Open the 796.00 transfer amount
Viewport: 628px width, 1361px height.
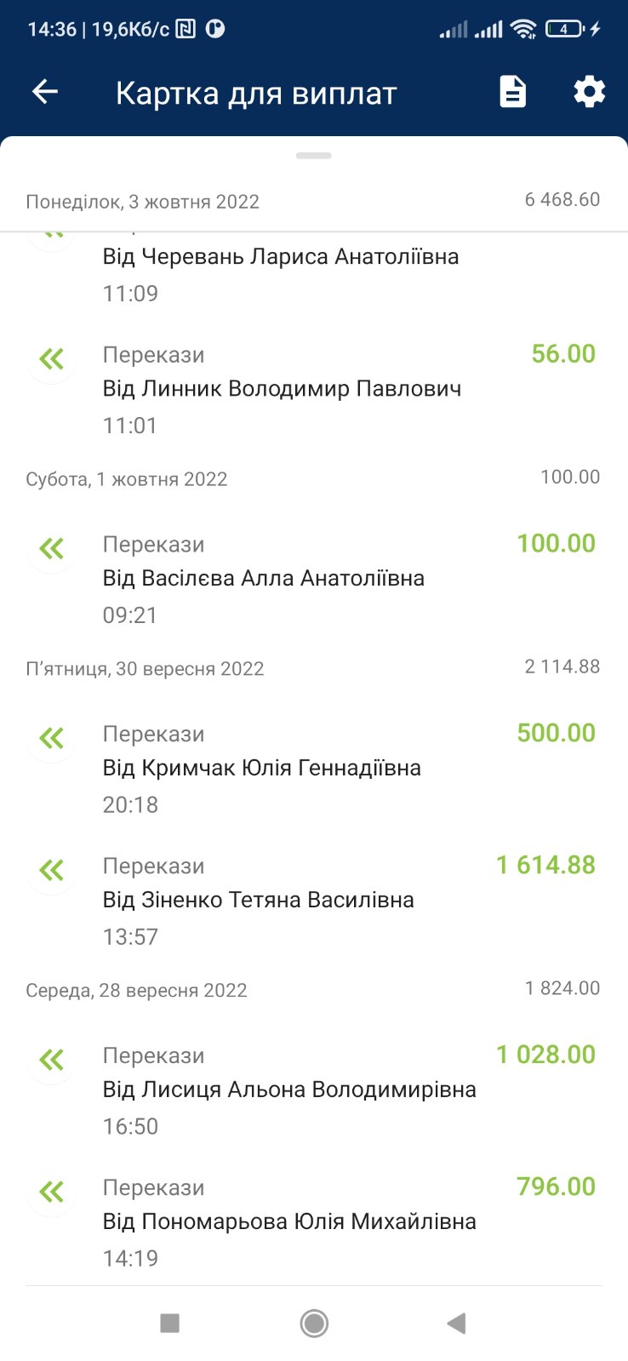click(x=556, y=1187)
